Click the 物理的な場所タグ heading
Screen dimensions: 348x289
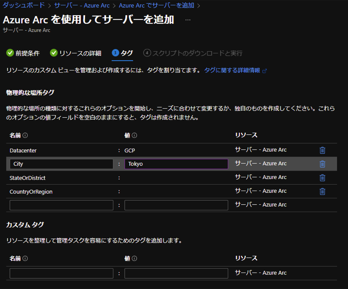30,93
